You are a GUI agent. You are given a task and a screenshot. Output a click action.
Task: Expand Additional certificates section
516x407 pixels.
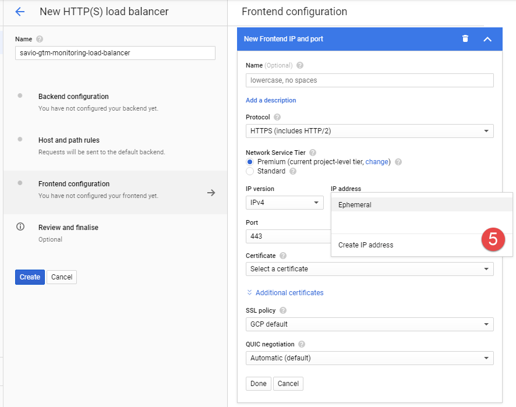[x=285, y=293]
